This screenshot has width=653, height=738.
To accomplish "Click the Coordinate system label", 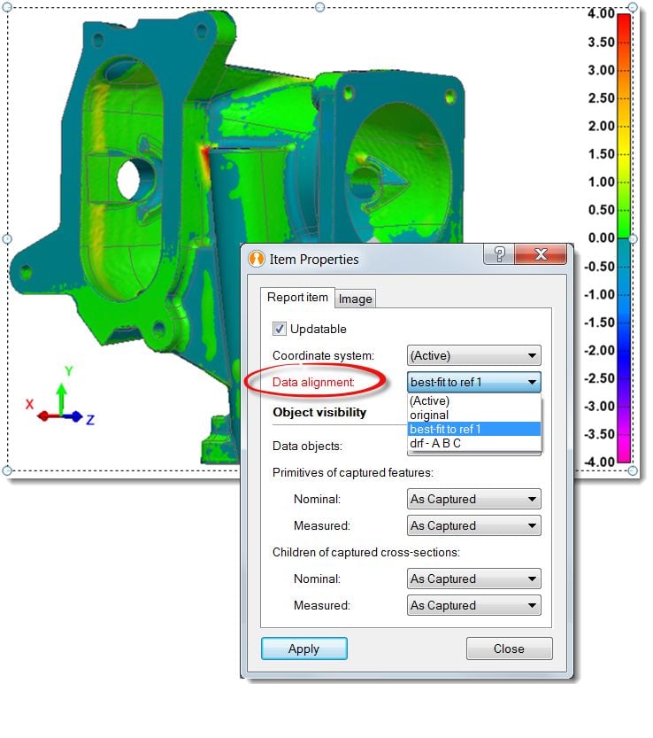I will click(324, 356).
